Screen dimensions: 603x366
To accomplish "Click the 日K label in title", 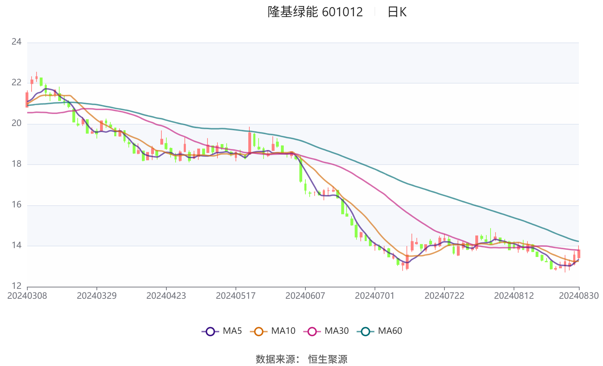I will [x=397, y=12].
